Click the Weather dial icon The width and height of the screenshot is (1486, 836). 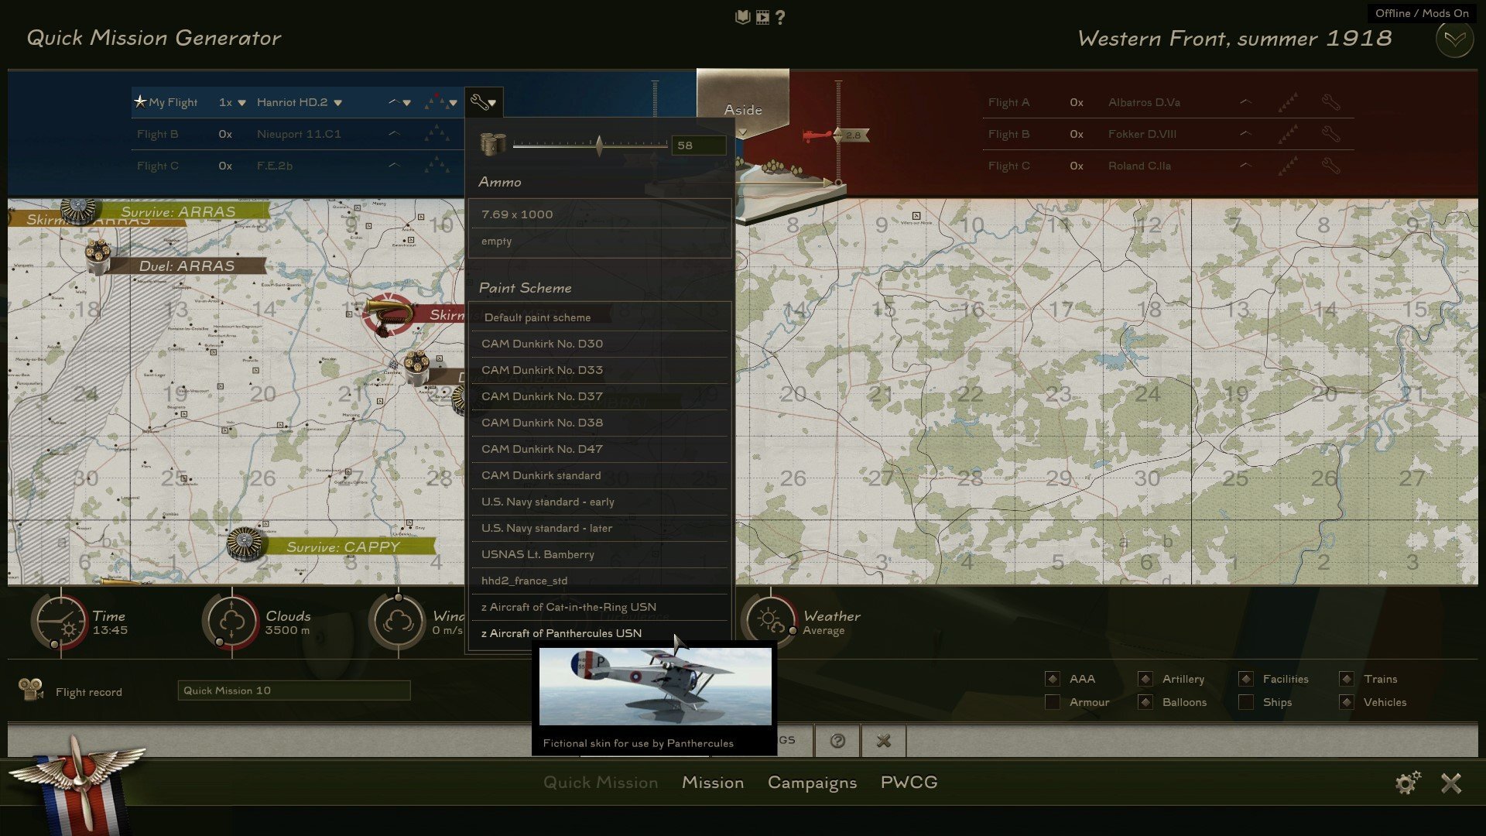point(769,622)
